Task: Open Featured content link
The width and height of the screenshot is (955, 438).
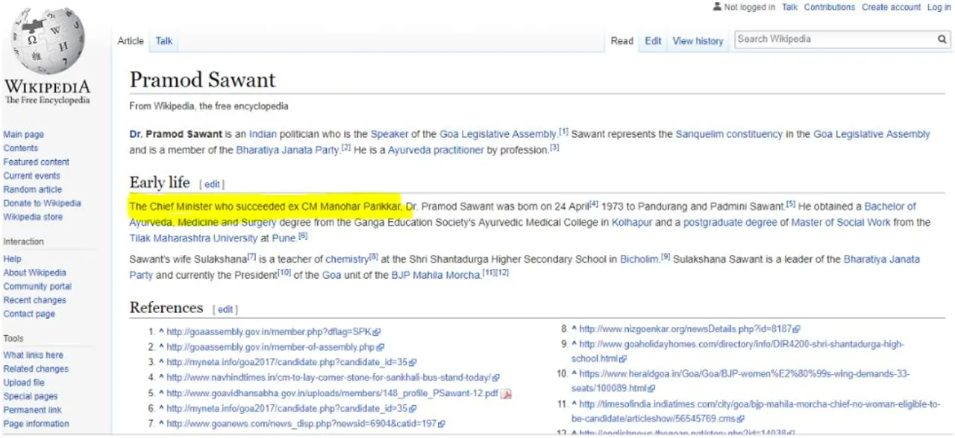Action: [x=37, y=162]
